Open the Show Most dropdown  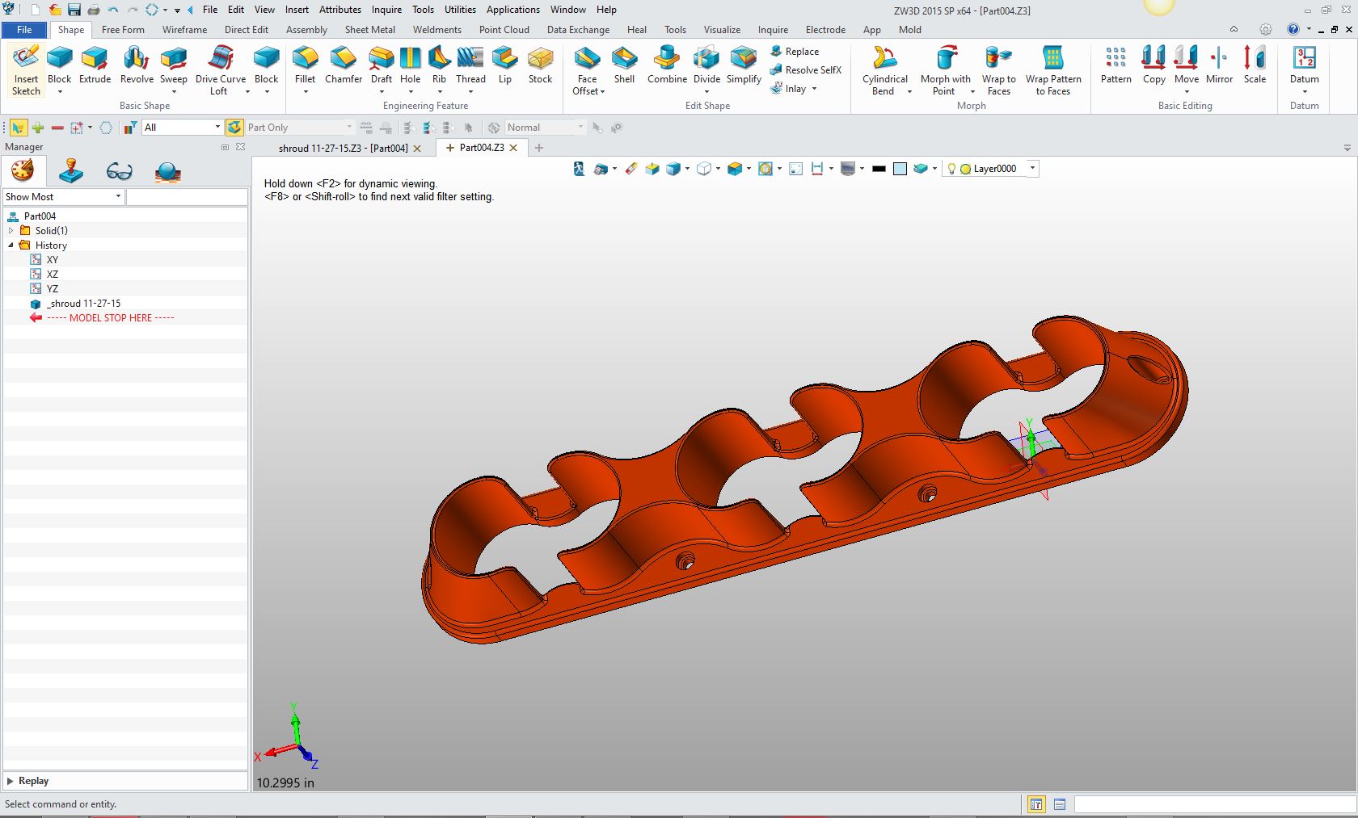118,197
